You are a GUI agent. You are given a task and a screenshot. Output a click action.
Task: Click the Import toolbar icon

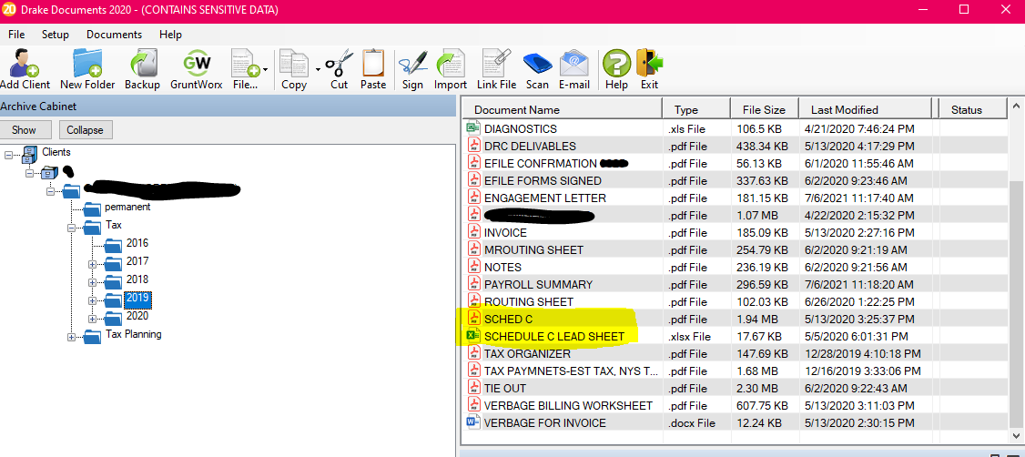(450, 69)
